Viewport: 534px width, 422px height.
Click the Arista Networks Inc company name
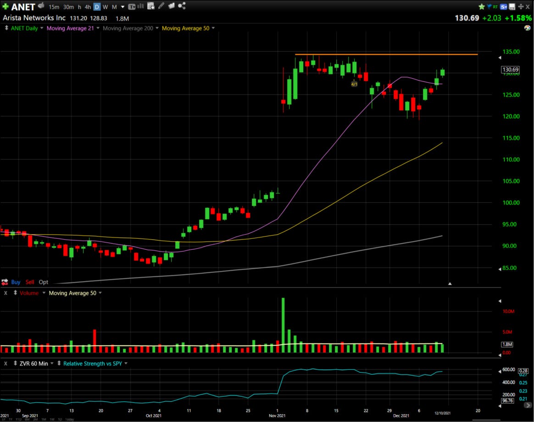coord(34,18)
